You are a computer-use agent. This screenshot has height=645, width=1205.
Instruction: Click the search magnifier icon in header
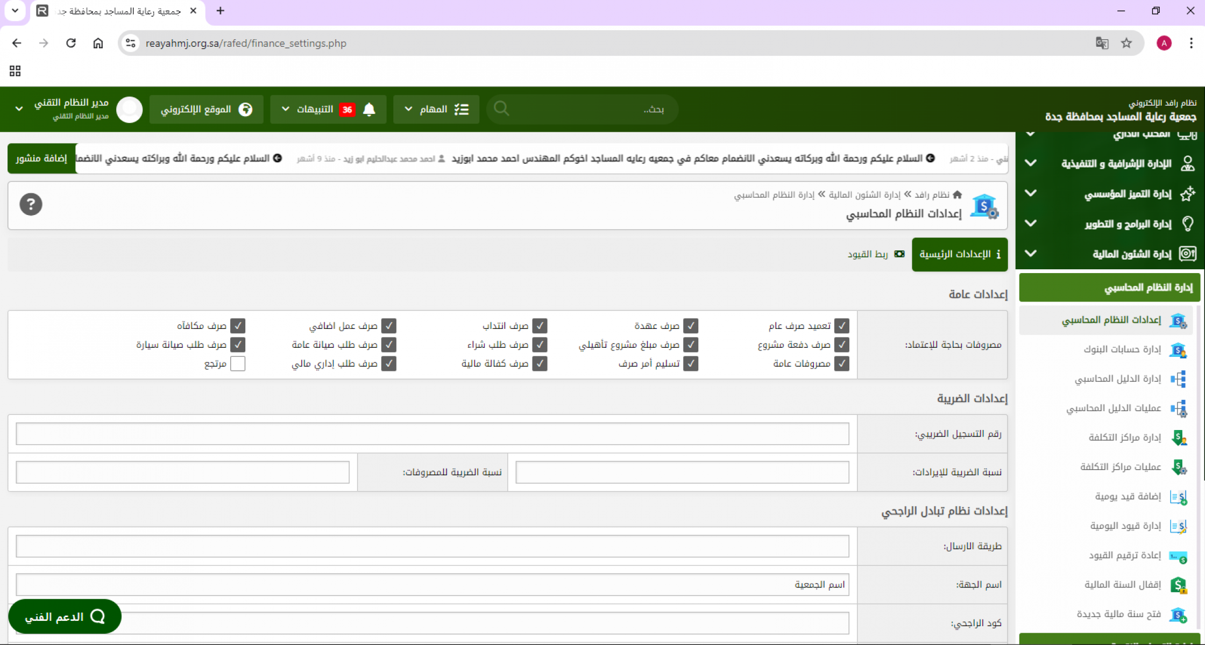(x=501, y=109)
